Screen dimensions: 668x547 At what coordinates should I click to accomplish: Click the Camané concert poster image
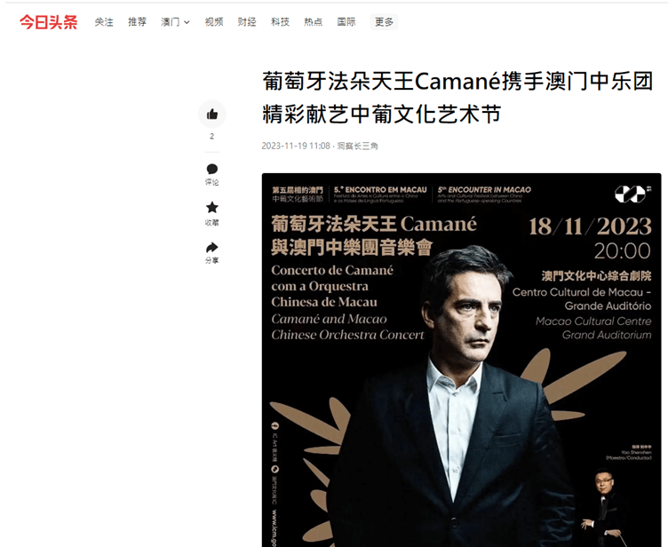click(461, 360)
